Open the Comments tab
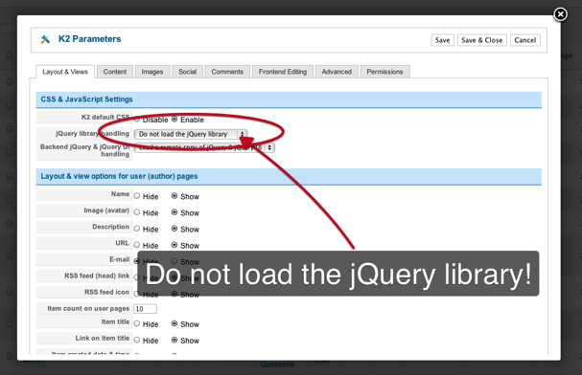 (227, 72)
